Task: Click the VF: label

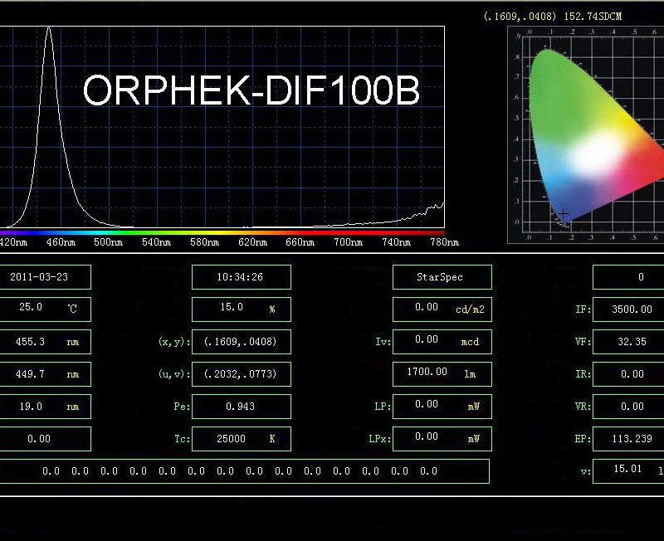Action: (583, 342)
